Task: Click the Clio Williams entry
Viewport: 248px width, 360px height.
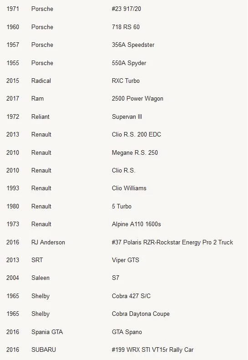Action: pyautogui.click(x=129, y=188)
